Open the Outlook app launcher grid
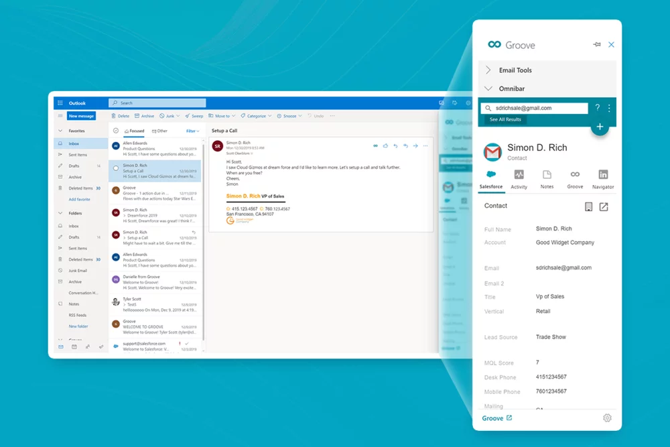The width and height of the screenshot is (670, 447). point(60,103)
